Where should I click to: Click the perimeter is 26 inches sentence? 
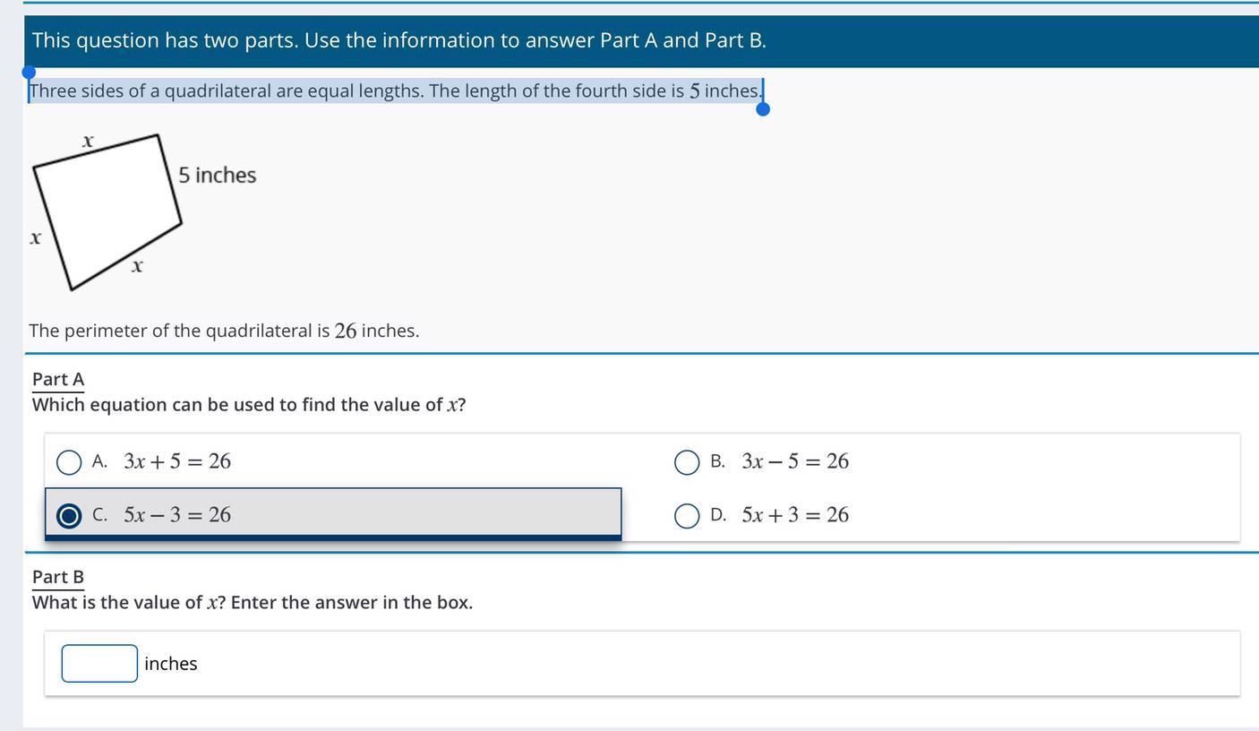tap(224, 331)
